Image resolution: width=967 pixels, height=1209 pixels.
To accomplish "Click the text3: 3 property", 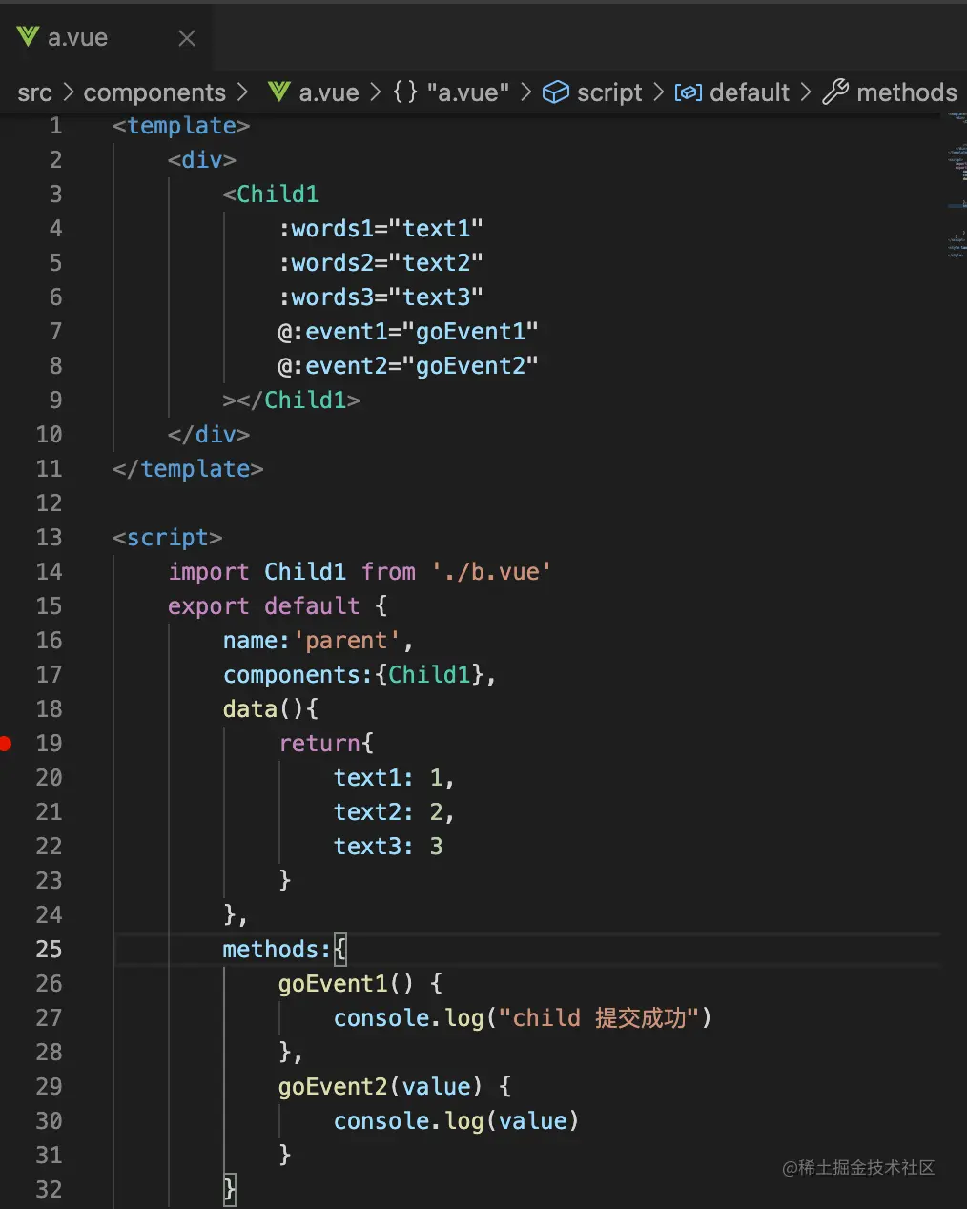I will (x=388, y=847).
